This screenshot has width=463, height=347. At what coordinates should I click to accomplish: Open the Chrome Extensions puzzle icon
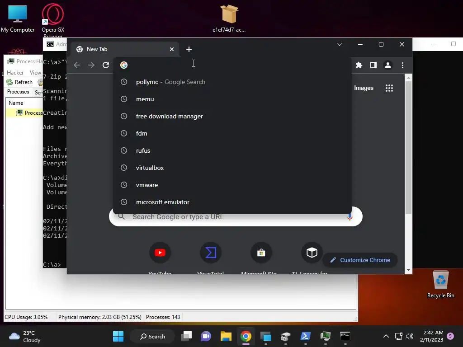[x=359, y=65]
